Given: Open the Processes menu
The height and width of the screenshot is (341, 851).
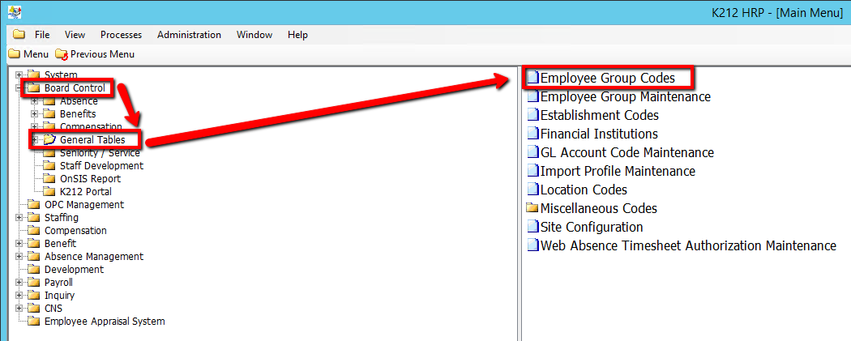Looking at the screenshot, I should click(x=121, y=35).
